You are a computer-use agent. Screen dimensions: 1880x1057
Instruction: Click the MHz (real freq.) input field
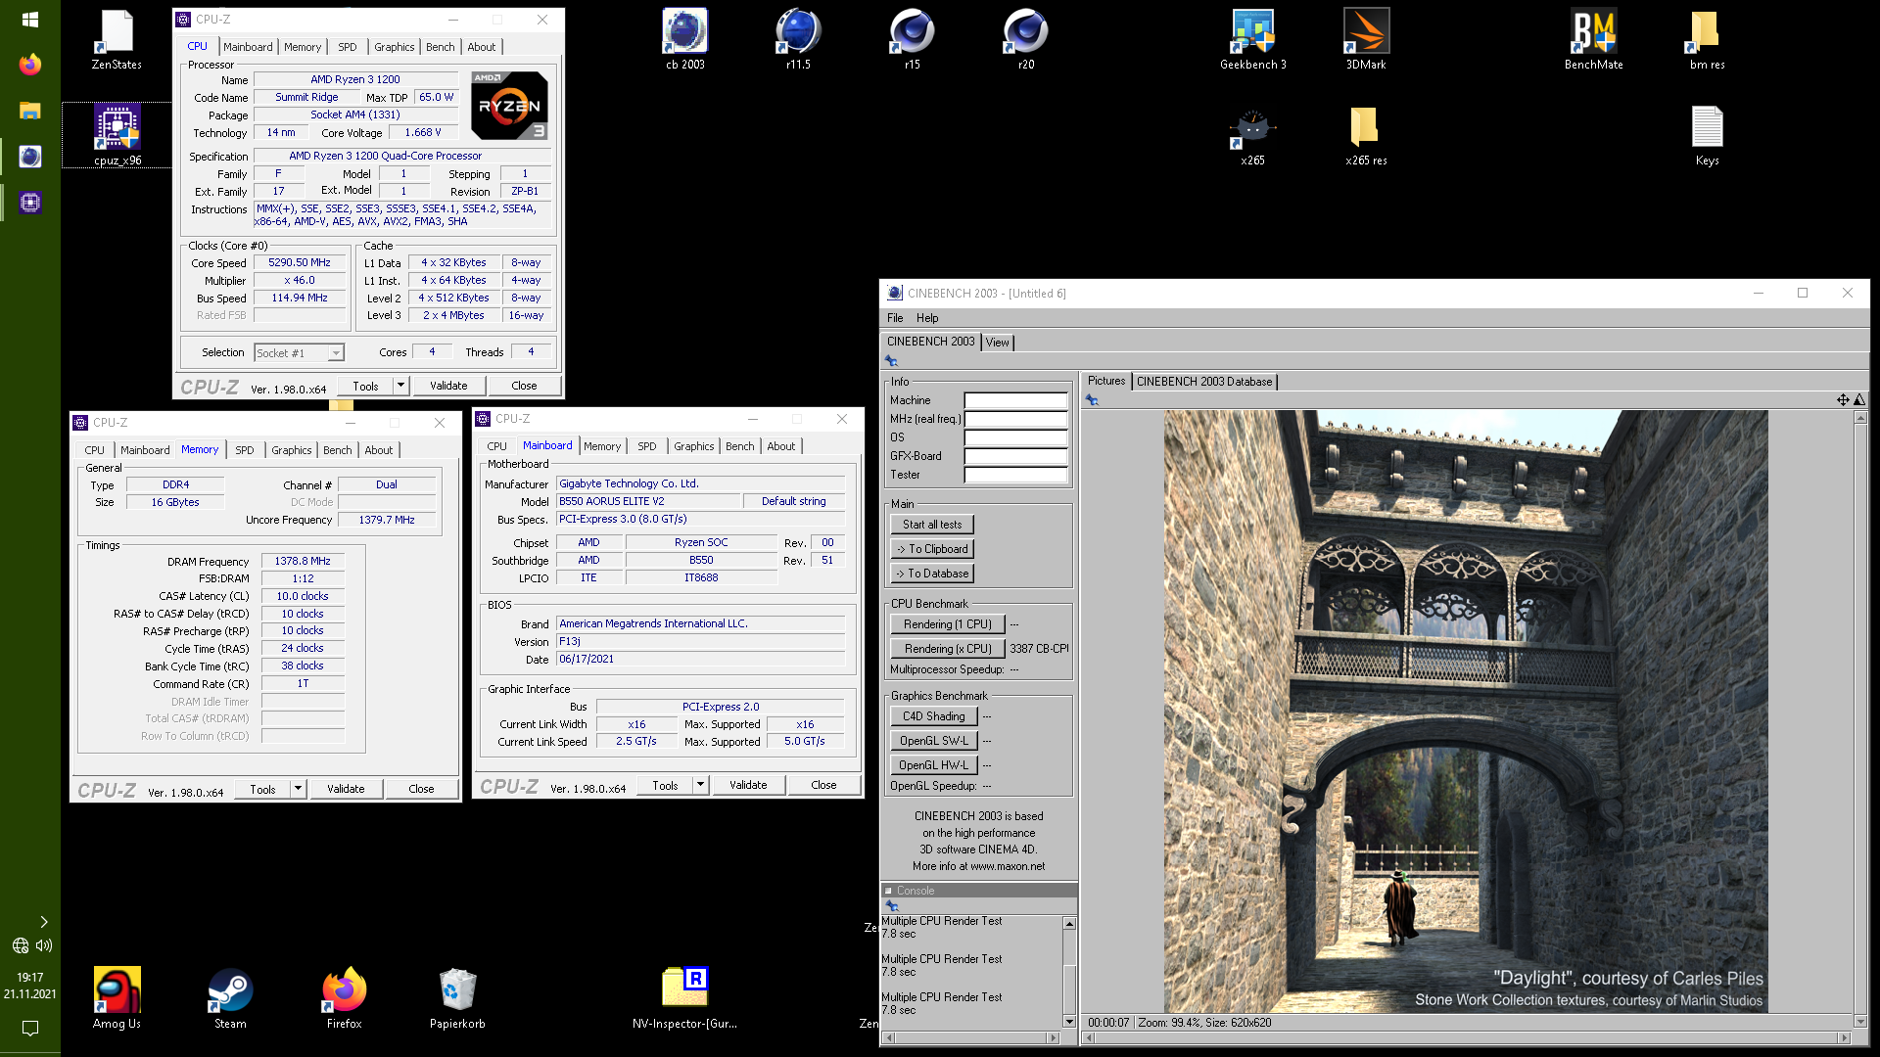(1015, 419)
